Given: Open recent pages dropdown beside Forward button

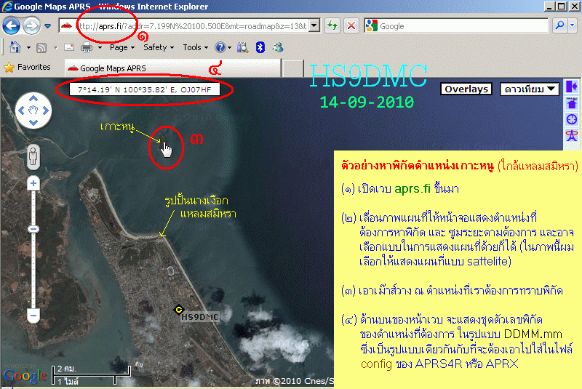Looking at the screenshot, I should pyautogui.click(x=47, y=26).
